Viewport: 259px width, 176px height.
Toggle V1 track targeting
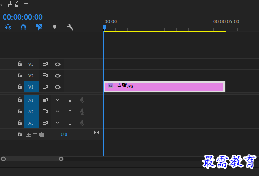click(x=32, y=87)
